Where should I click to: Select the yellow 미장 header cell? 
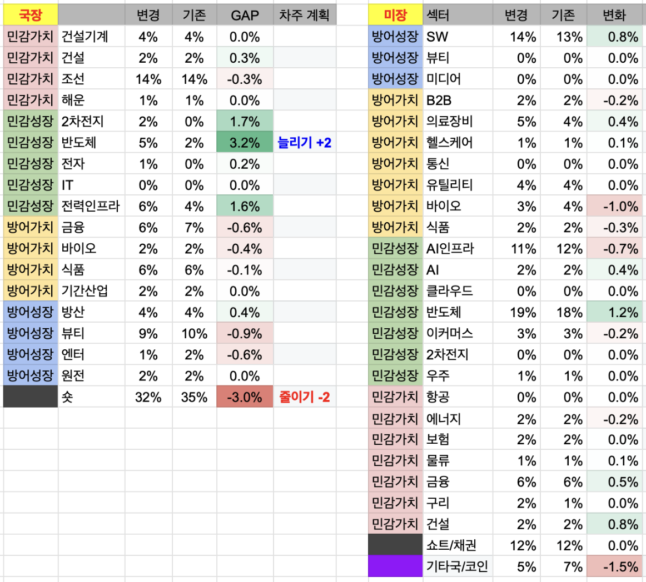395,15
